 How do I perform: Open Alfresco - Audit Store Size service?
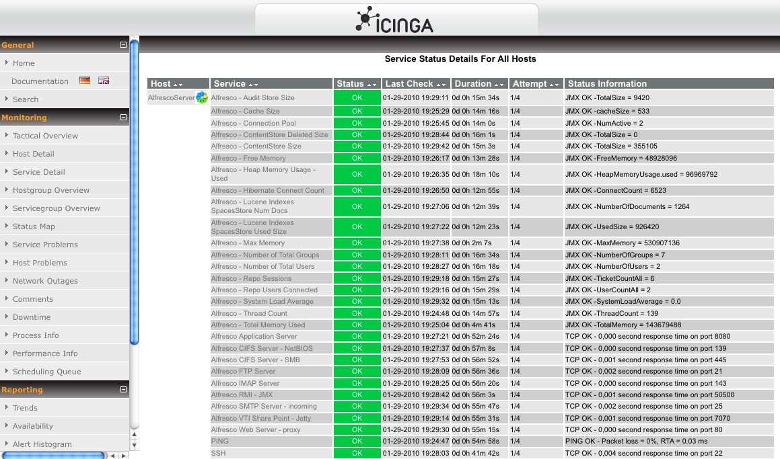coord(252,98)
